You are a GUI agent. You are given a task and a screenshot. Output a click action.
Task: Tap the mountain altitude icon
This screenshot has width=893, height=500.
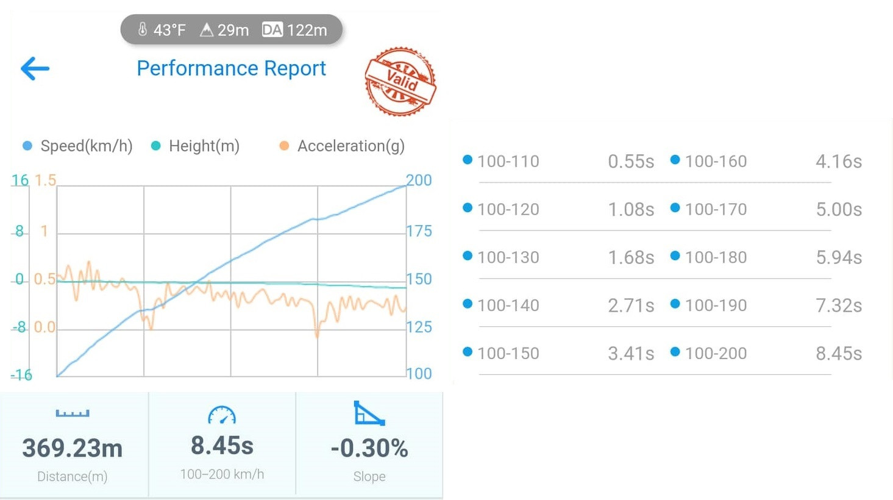207,29
